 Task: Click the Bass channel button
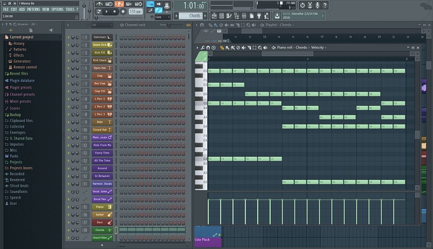coord(102,223)
